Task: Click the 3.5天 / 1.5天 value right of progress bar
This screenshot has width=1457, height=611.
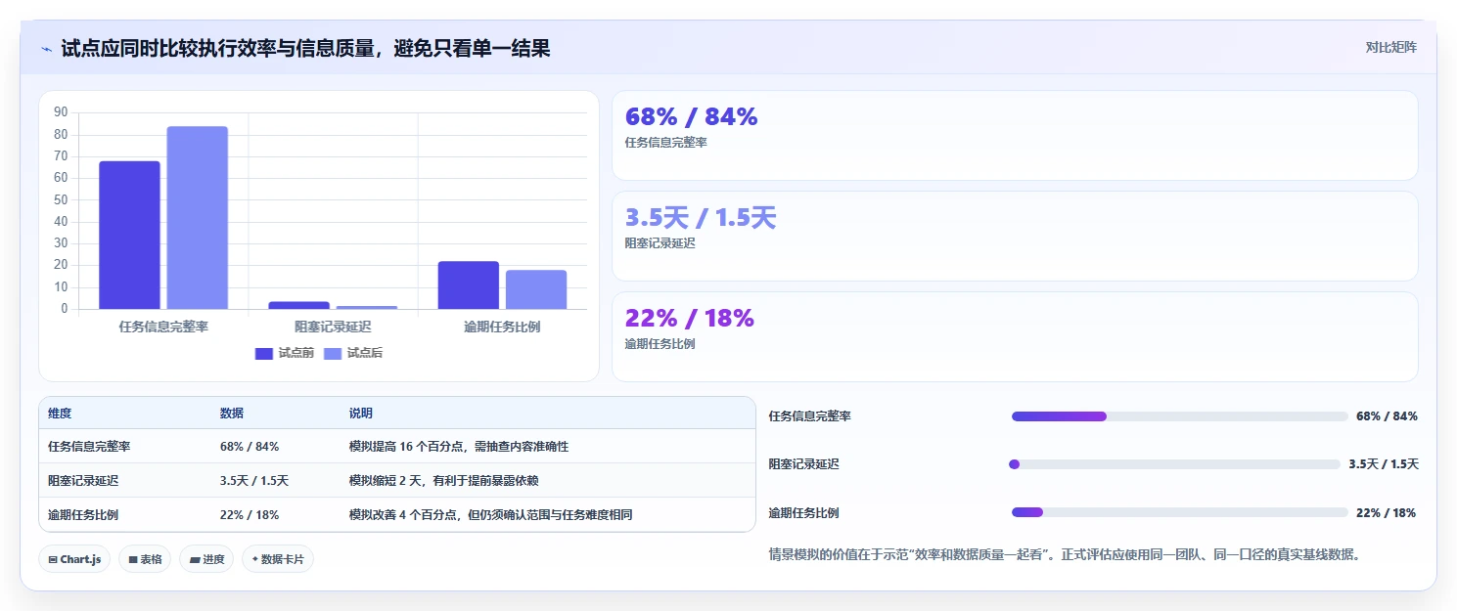Action: [x=1384, y=464]
